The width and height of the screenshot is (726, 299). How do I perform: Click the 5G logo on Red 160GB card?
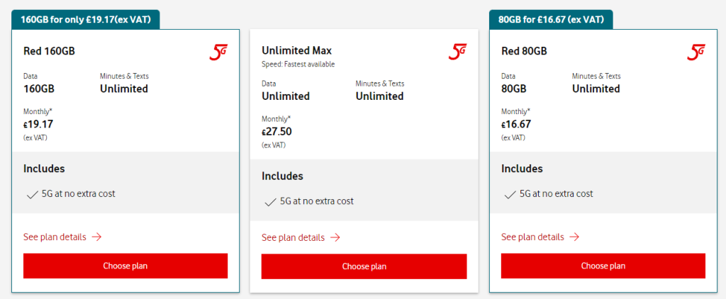pyautogui.click(x=218, y=52)
